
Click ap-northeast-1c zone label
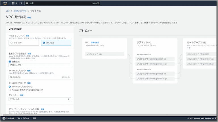pos(144,69)
